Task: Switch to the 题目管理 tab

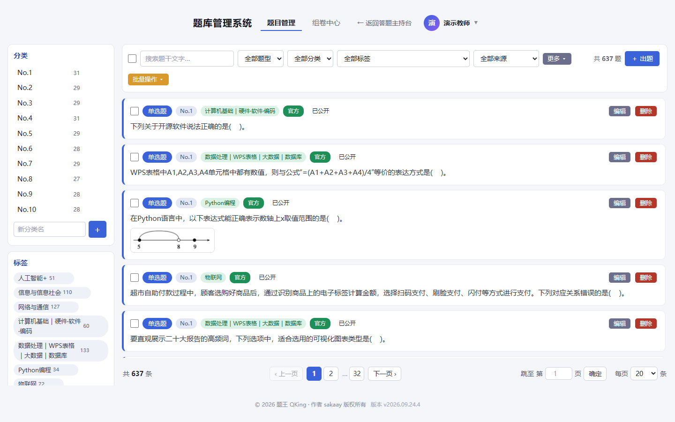Action: (x=281, y=23)
